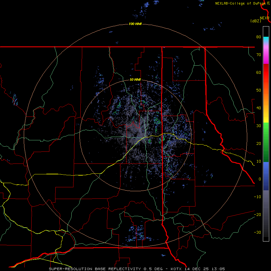This screenshot has width=271, height=271.
Task: Click the -20 value on dBZ scale
Action: (257, 215)
